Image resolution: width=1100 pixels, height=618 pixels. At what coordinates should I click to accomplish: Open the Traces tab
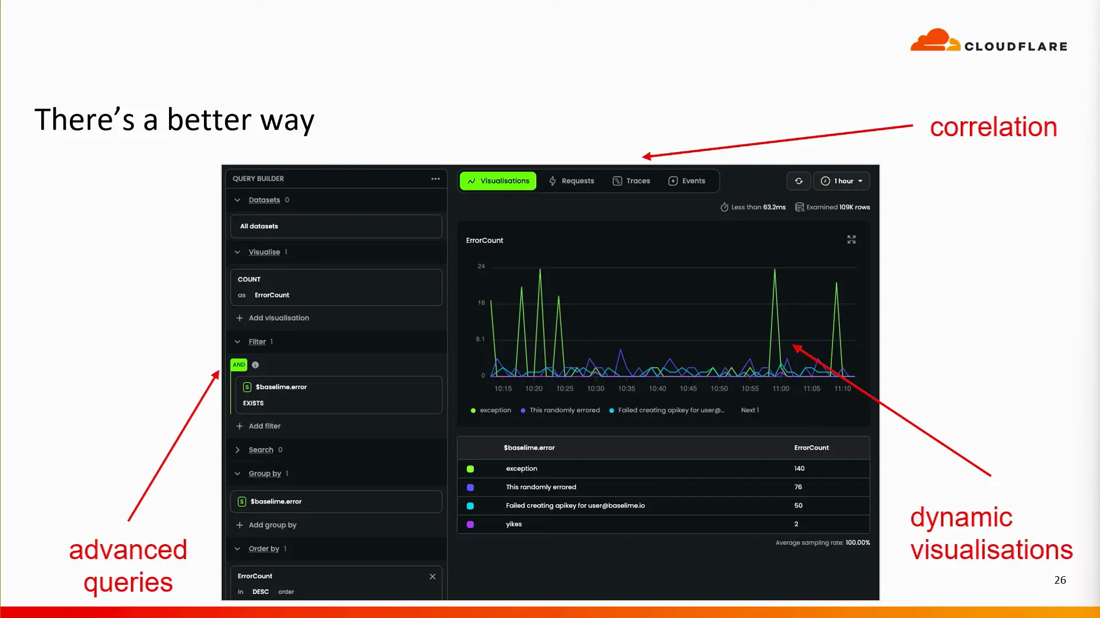click(x=631, y=181)
